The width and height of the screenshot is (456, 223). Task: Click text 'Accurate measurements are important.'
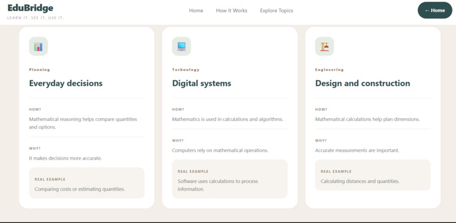[357, 151]
